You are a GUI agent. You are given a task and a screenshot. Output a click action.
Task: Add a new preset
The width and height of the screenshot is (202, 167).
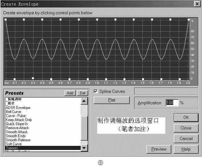coord(70,93)
